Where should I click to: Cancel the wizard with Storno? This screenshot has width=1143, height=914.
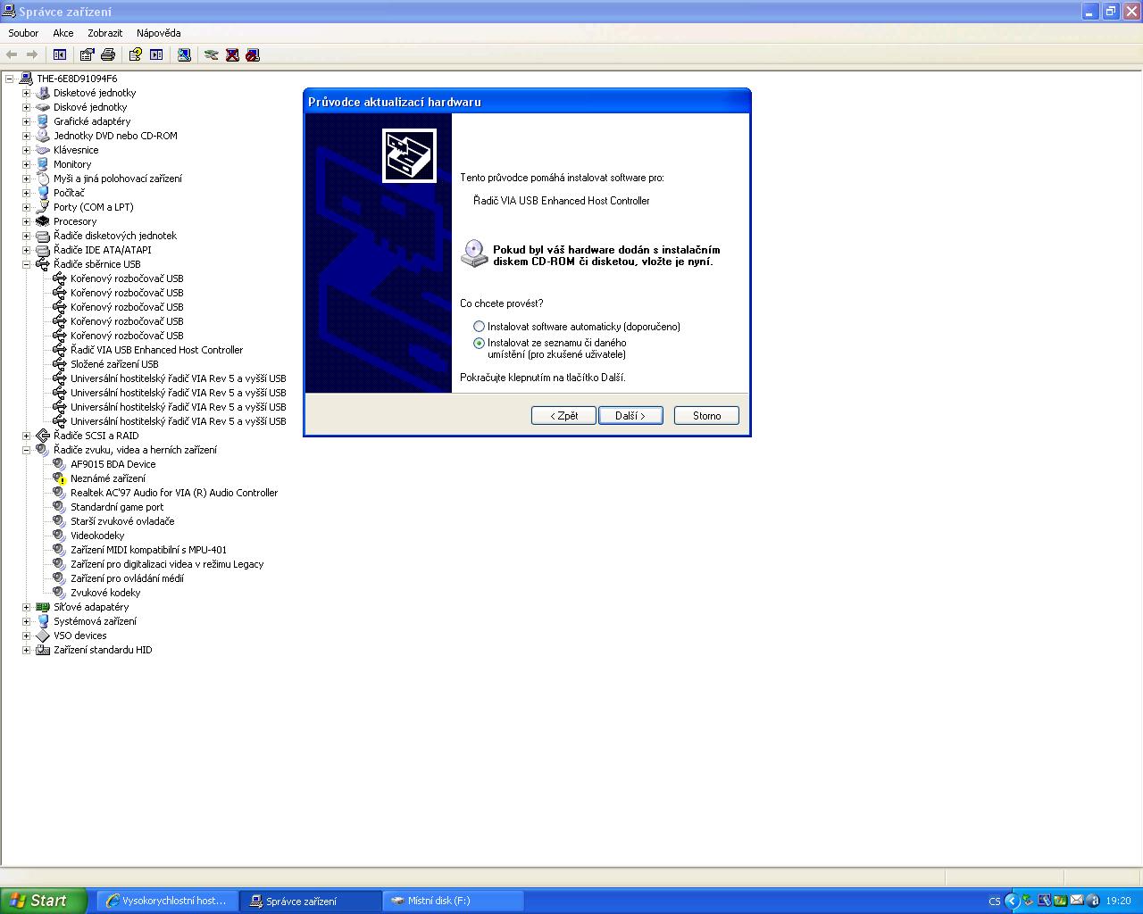[x=707, y=416]
